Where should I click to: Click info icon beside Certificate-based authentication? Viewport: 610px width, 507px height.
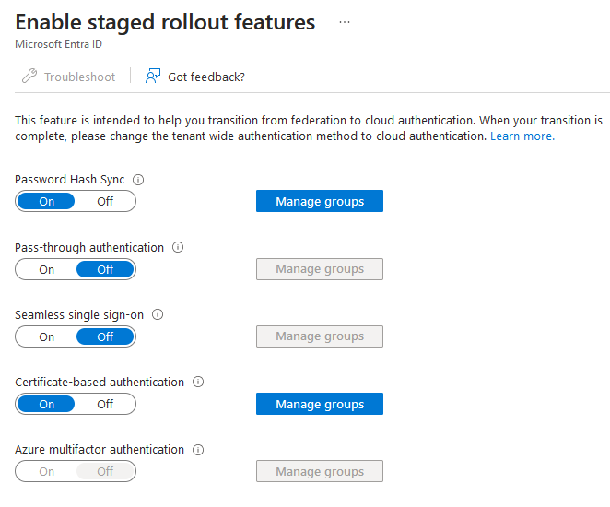198,382
